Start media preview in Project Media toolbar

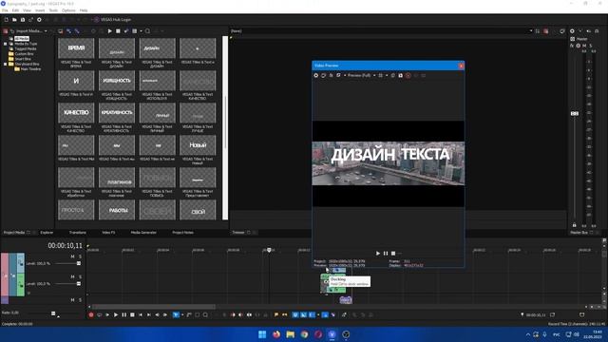click(110, 31)
